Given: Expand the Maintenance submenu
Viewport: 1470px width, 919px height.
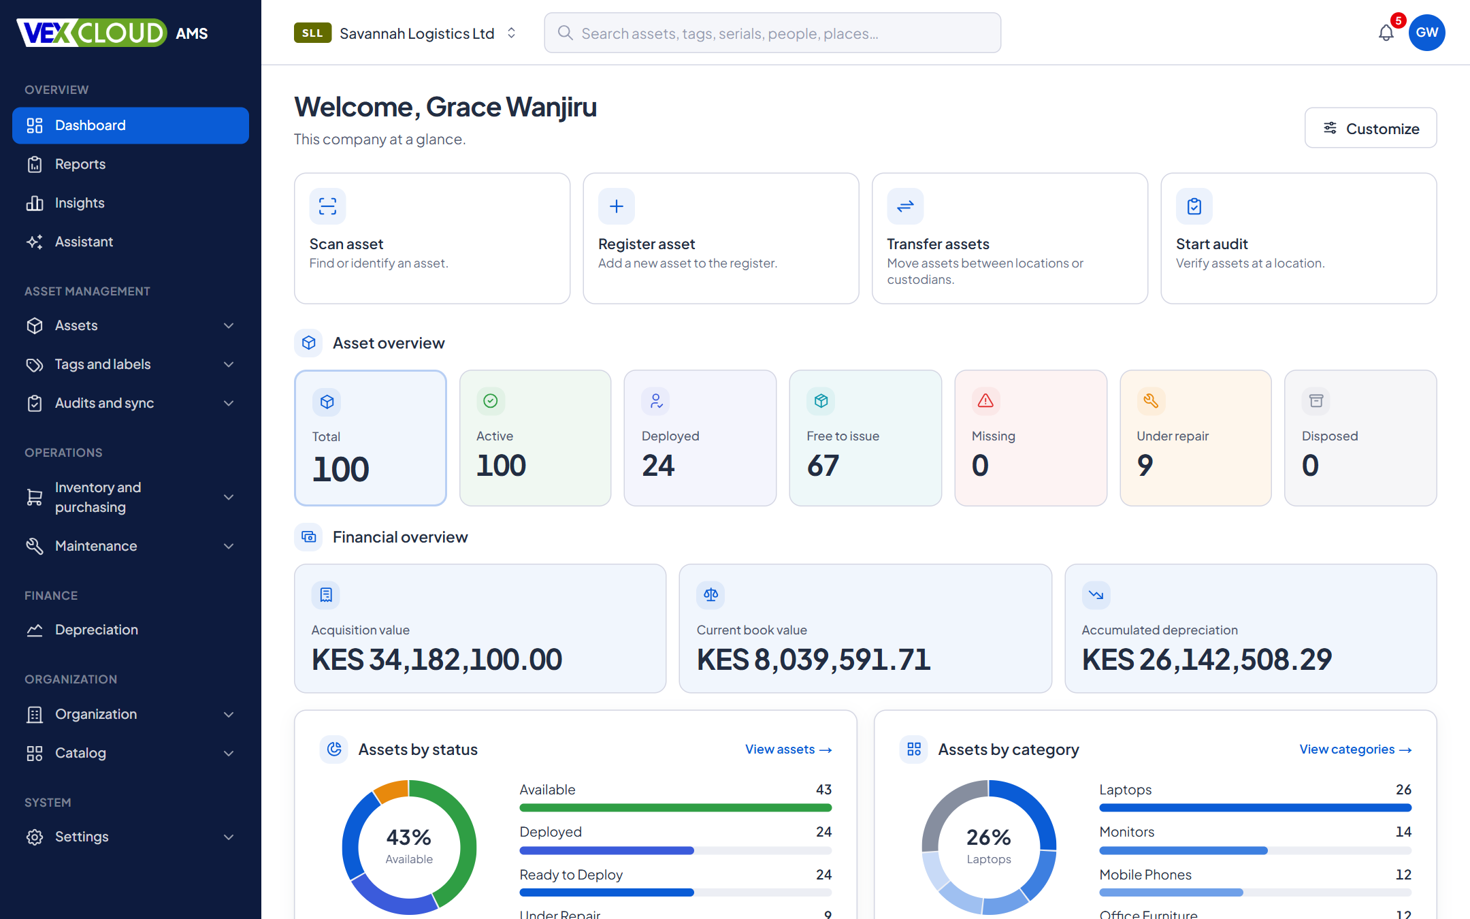Looking at the screenshot, I should (131, 546).
